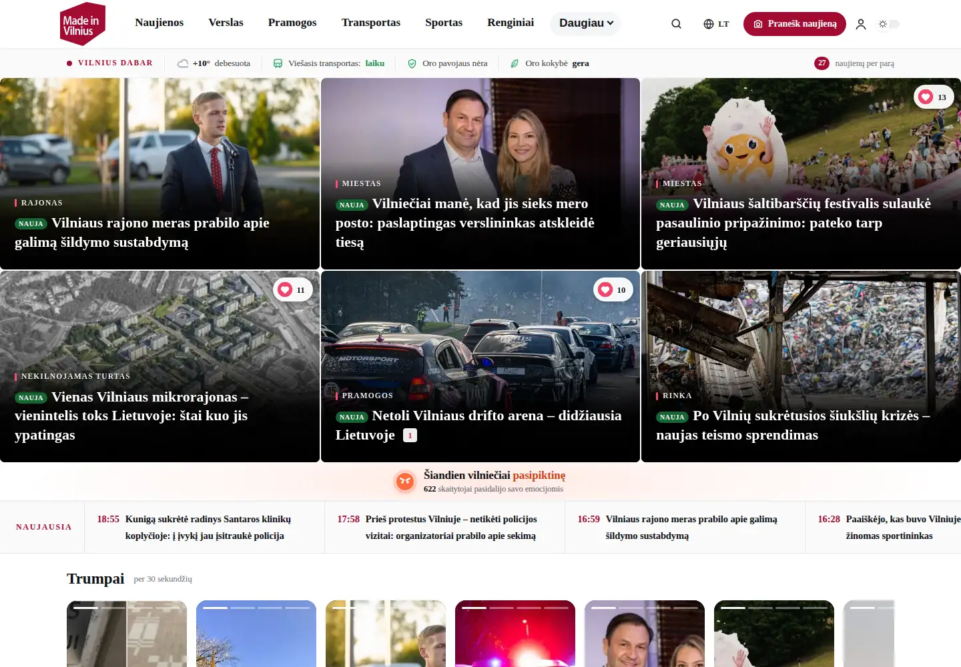Open the LT language globe selector
Screen dimensions: 961x667
click(716, 24)
